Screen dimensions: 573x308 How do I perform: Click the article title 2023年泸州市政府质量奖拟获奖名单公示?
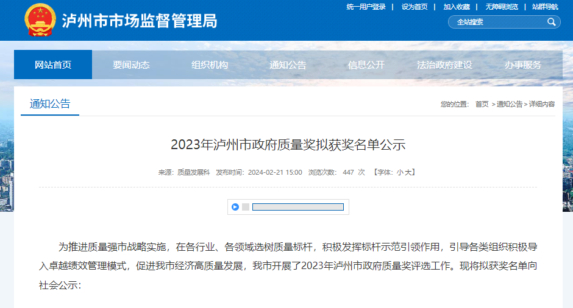[288, 144]
